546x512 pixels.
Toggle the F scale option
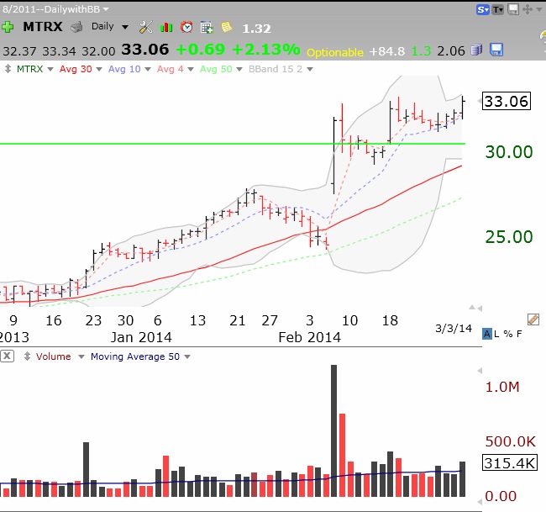(x=519, y=334)
